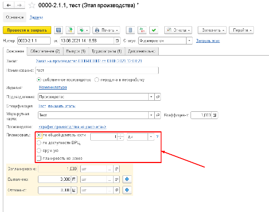Open Выполнено unit with open icon

tap(116, 179)
